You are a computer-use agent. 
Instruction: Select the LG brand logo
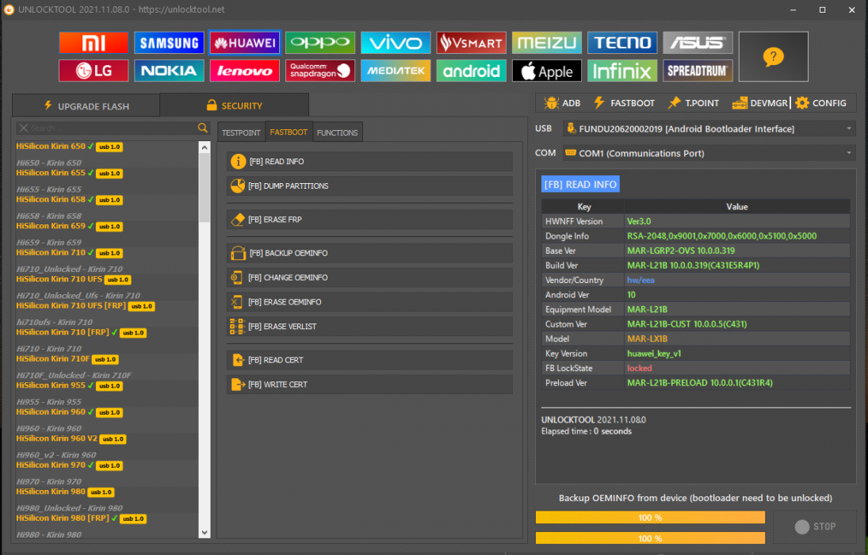point(94,71)
